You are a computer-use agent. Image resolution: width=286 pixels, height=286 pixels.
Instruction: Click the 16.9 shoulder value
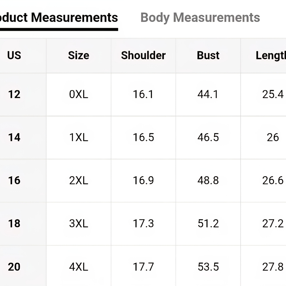coord(143,180)
